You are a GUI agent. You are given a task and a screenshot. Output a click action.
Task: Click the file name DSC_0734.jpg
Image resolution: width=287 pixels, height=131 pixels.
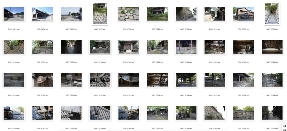(x=14, y=62)
